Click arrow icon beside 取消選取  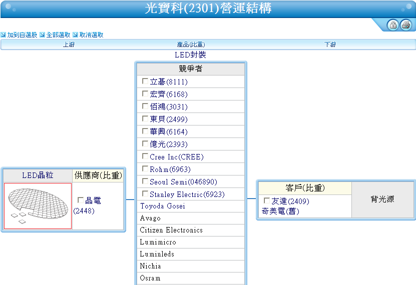pos(76,34)
